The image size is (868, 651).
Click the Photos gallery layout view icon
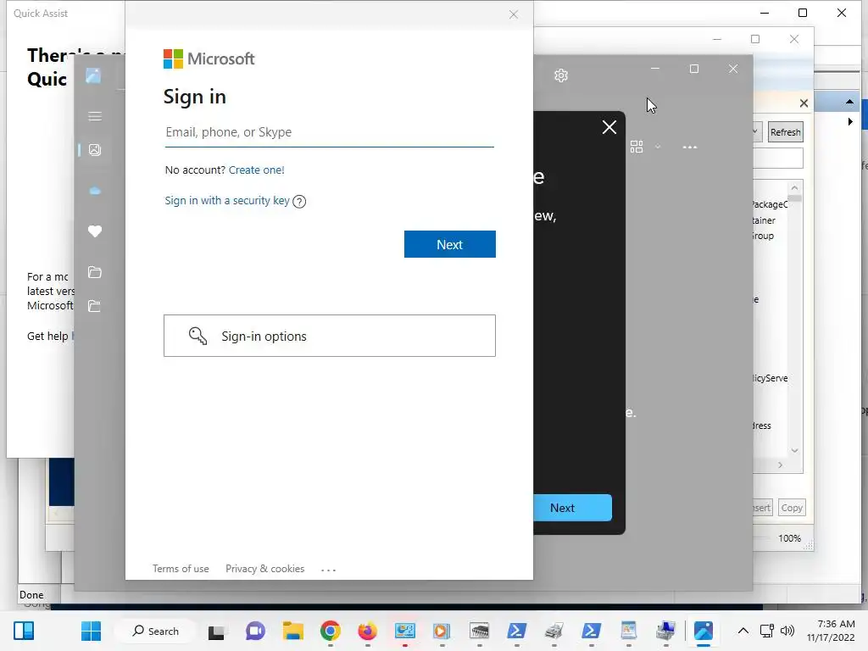click(x=637, y=147)
